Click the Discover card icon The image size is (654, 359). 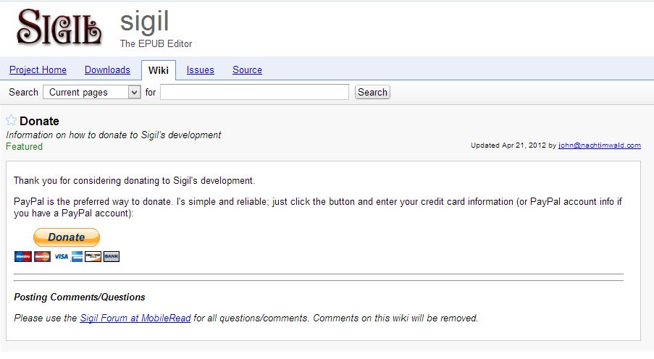click(x=93, y=256)
